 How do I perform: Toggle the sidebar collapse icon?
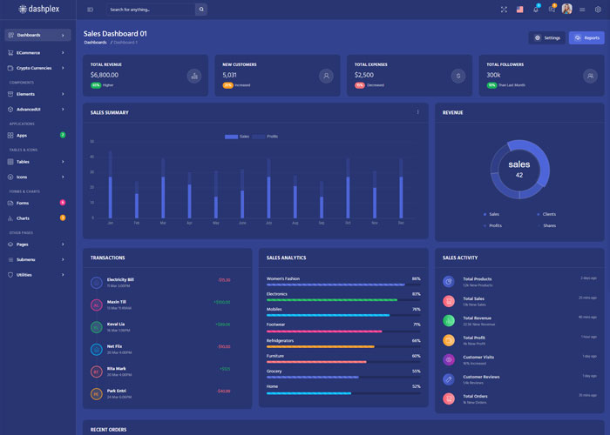[91, 10]
